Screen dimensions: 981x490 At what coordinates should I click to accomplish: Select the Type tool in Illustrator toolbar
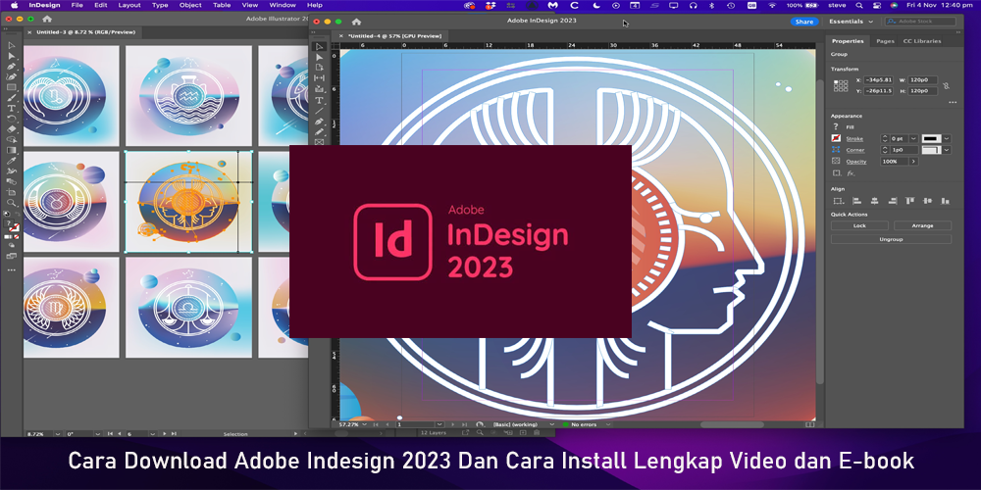(11, 109)
